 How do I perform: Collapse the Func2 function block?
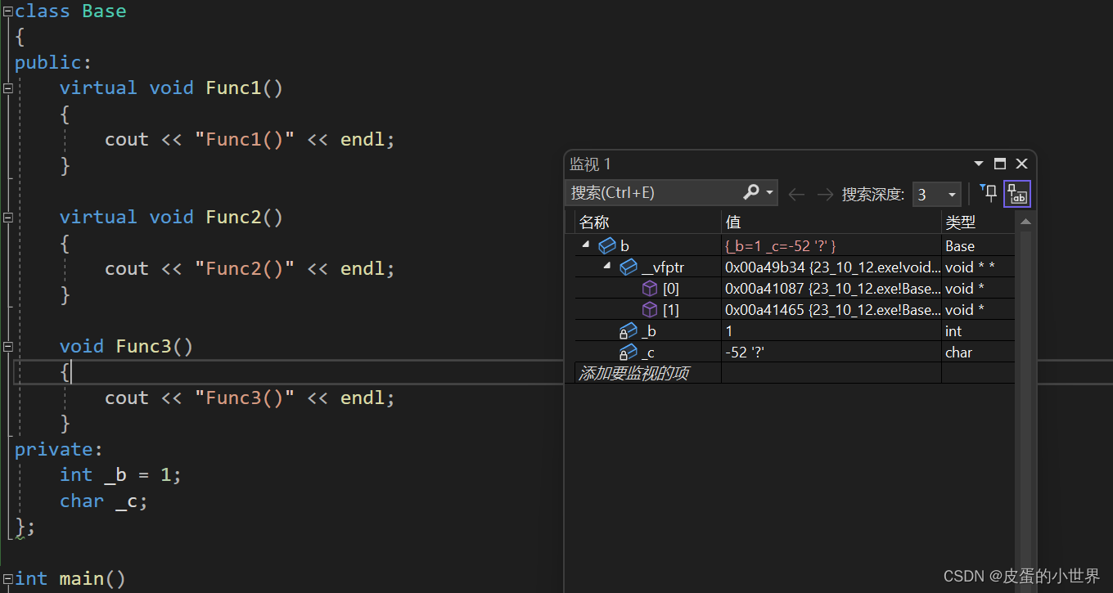tap(7, 218)
